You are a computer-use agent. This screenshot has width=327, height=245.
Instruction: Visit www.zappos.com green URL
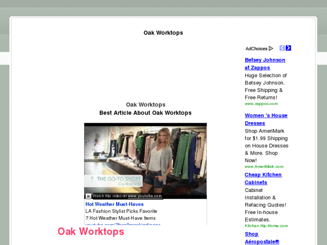261,104
